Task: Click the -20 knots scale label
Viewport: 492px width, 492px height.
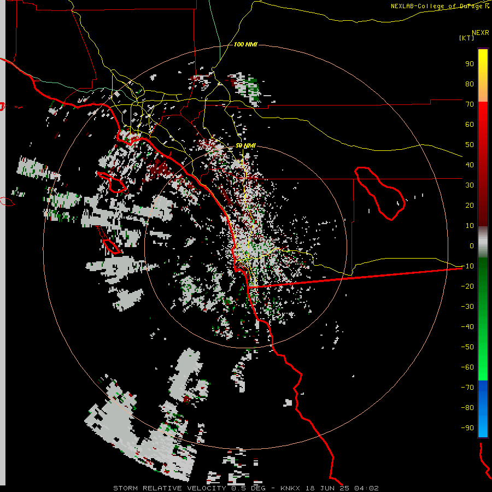Action: pyautogui.click(x=467, y=286)
